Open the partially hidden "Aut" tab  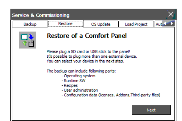(159, 24)
